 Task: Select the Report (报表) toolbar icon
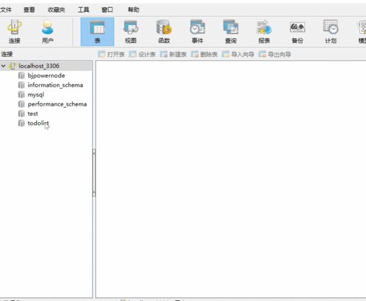pyautogui.click(x=264, y=31)
